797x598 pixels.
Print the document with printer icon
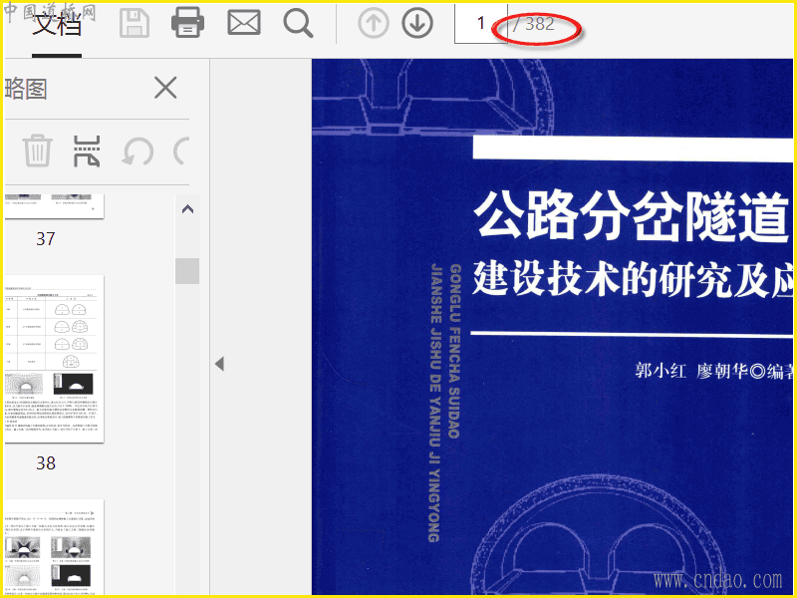[x=187, y=23]
